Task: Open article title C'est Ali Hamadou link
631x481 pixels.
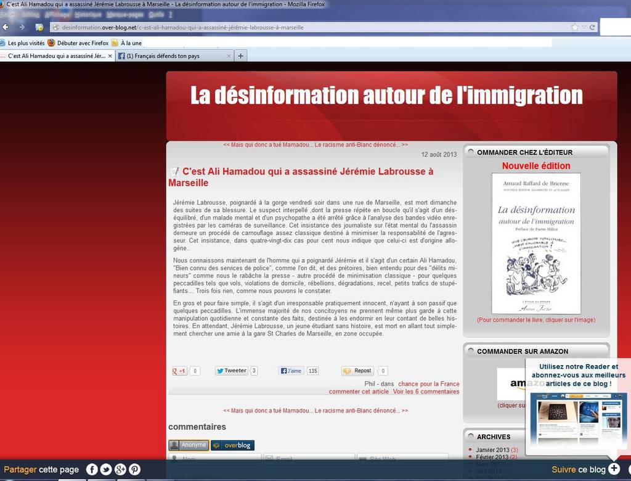Action: (x=301, y=177)
